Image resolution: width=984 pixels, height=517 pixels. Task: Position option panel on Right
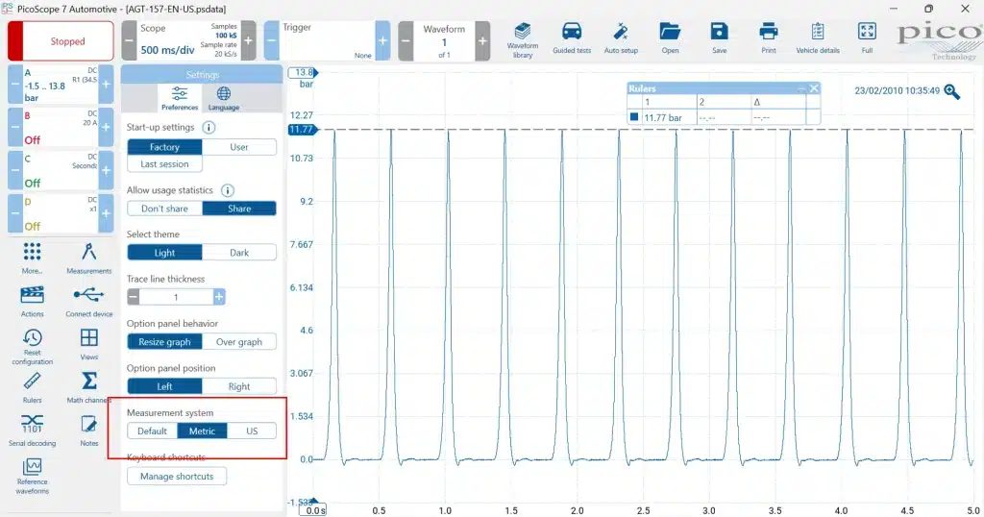point(239,386)
